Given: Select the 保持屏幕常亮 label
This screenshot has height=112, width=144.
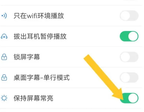Looking at the screenshot, I should coord(33,98).
